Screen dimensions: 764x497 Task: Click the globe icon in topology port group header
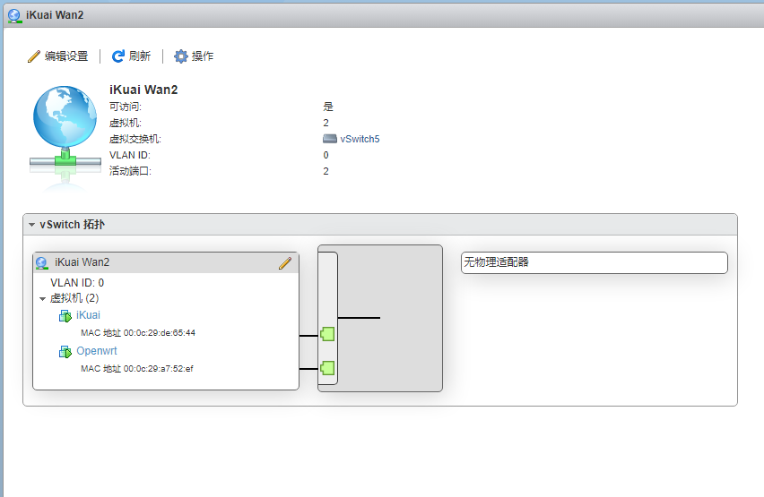(x=42, y=263)
